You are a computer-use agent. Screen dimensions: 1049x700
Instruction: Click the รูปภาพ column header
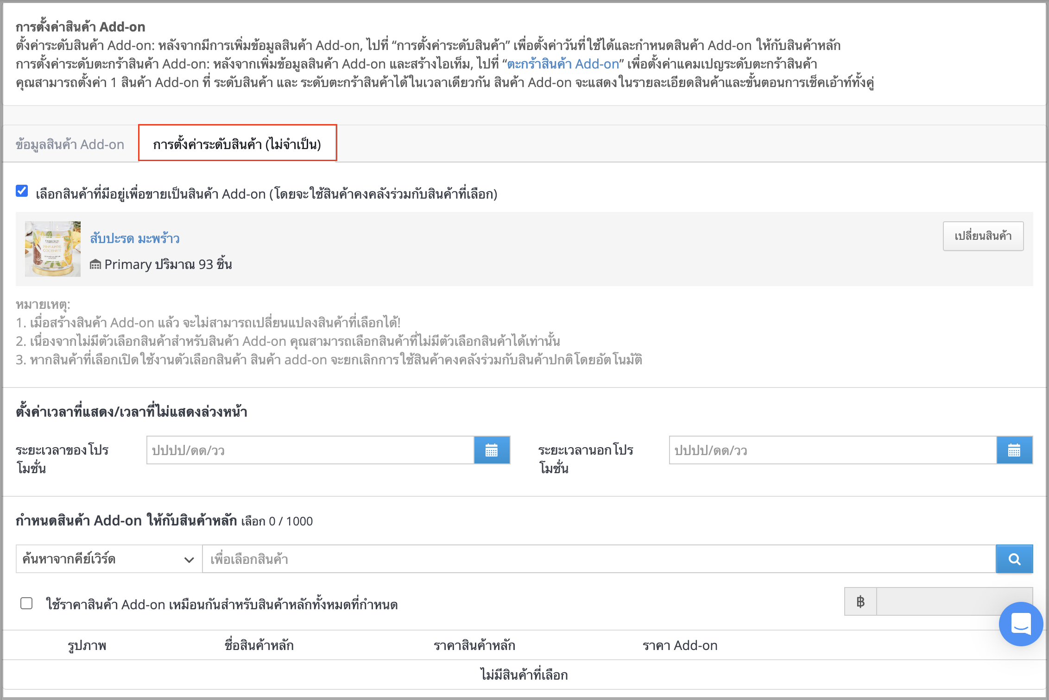pos(87,645)
